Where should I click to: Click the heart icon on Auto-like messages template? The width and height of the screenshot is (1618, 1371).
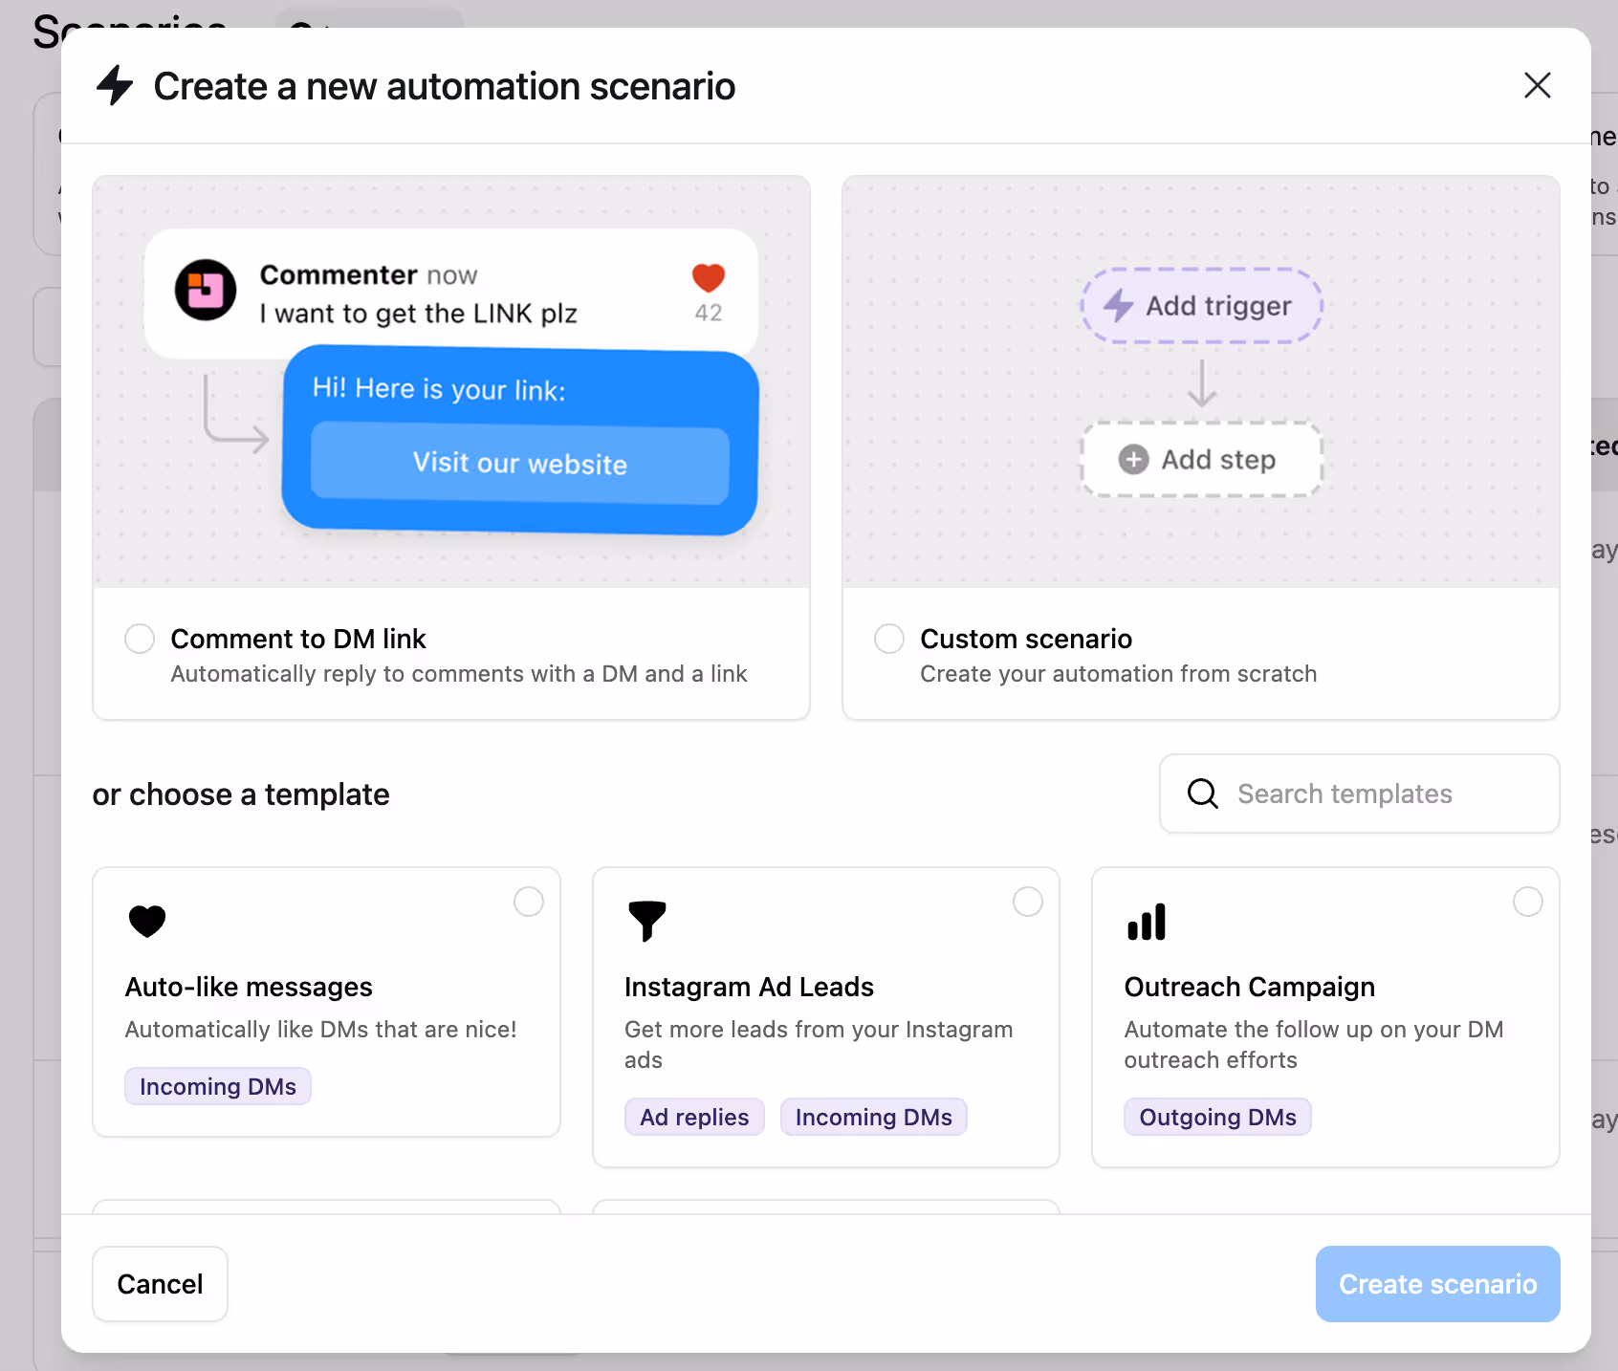pos(147,921)
